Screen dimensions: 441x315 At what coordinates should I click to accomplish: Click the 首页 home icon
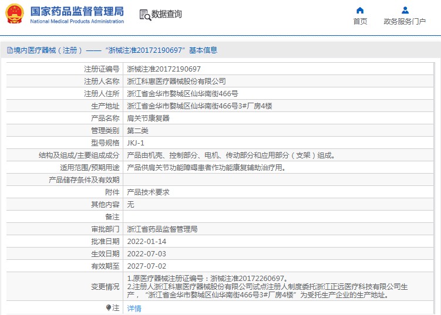[x=360, y=11]
